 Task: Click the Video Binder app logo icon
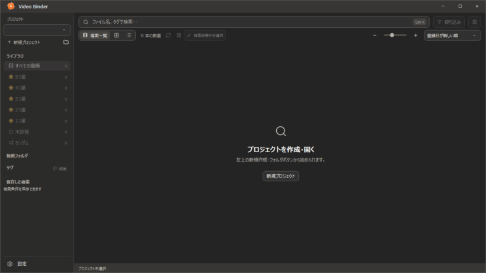[x=11, y=6]
